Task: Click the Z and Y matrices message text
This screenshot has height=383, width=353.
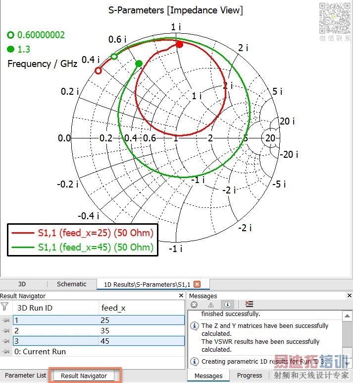Action: pyautogui.click(x=265, y=329)
